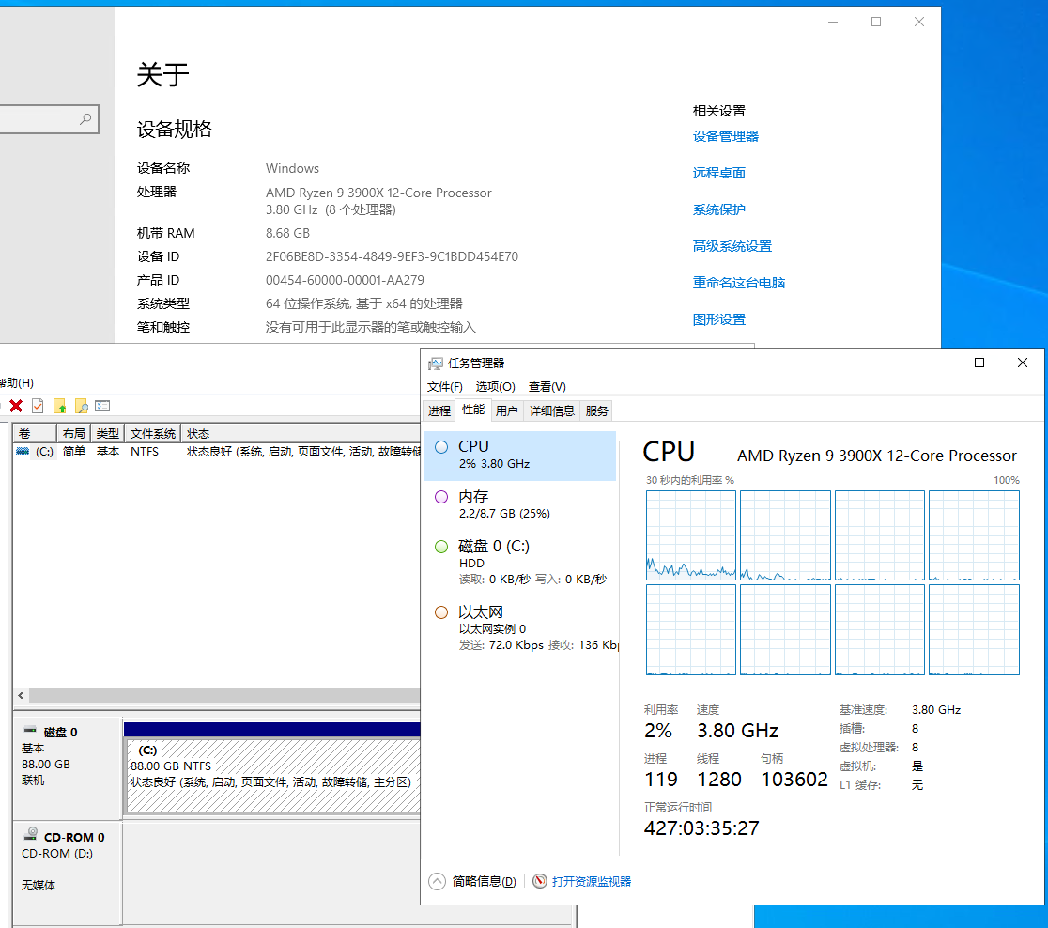Click the NTFS cell in the C: volume row
This screenshot has width=1048, height=928.
(x=145, y=451)
